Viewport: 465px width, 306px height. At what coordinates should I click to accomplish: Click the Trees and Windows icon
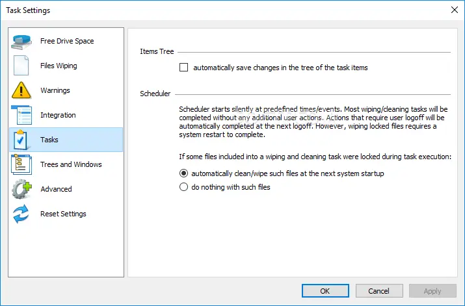pyautogui.click(x=21, y=164)
